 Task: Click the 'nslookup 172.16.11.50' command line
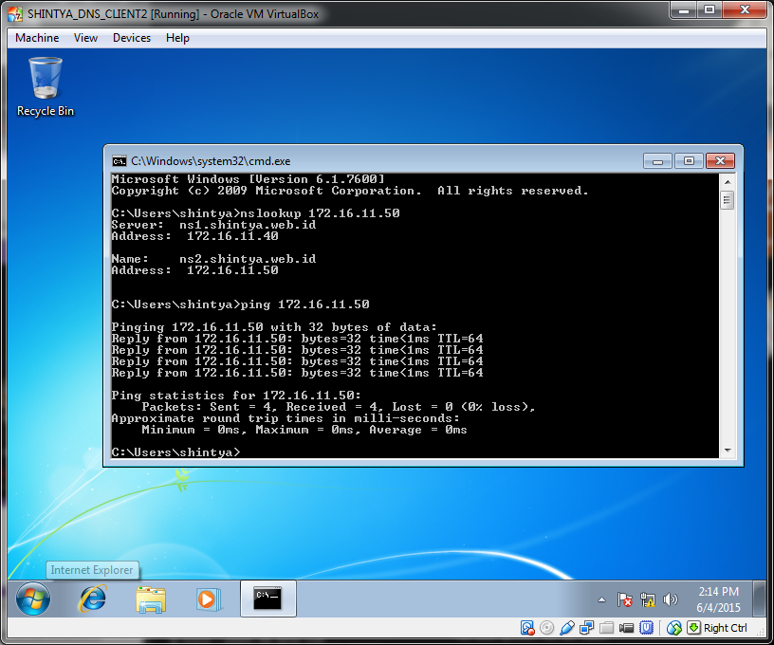click(256, 213)
